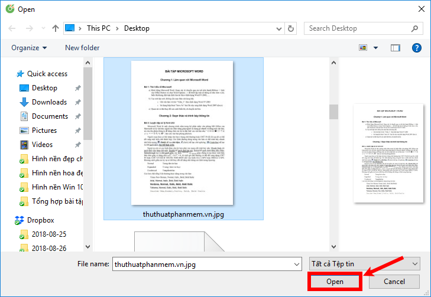Click the pin icon next to Documents

pos(78,116)
